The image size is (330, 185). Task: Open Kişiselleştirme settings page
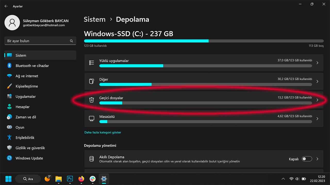point(40,86)
